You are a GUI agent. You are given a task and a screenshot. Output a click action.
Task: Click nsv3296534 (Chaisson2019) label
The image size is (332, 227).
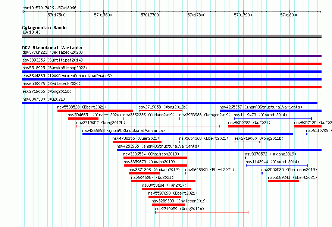(x=151, y=154)
